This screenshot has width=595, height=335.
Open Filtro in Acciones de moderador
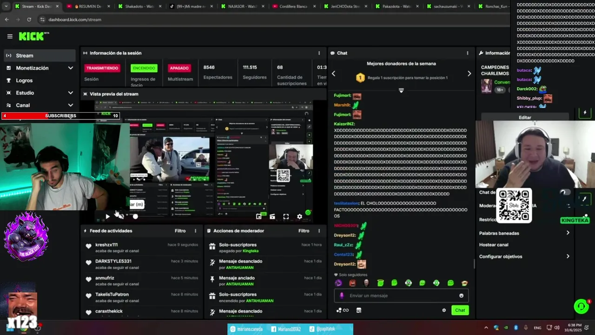304,231
